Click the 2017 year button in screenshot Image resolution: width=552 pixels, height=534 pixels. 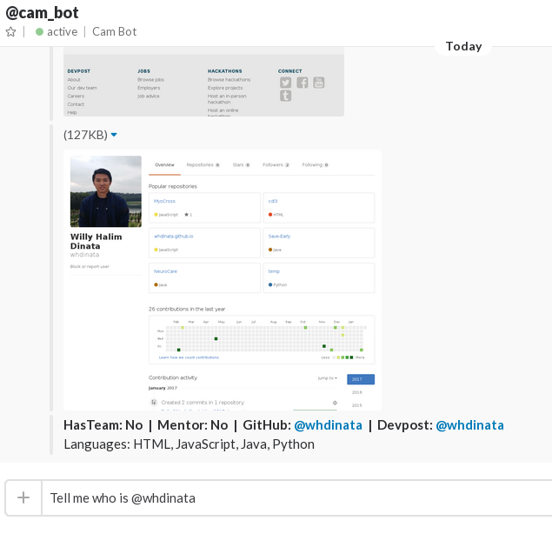361,379
